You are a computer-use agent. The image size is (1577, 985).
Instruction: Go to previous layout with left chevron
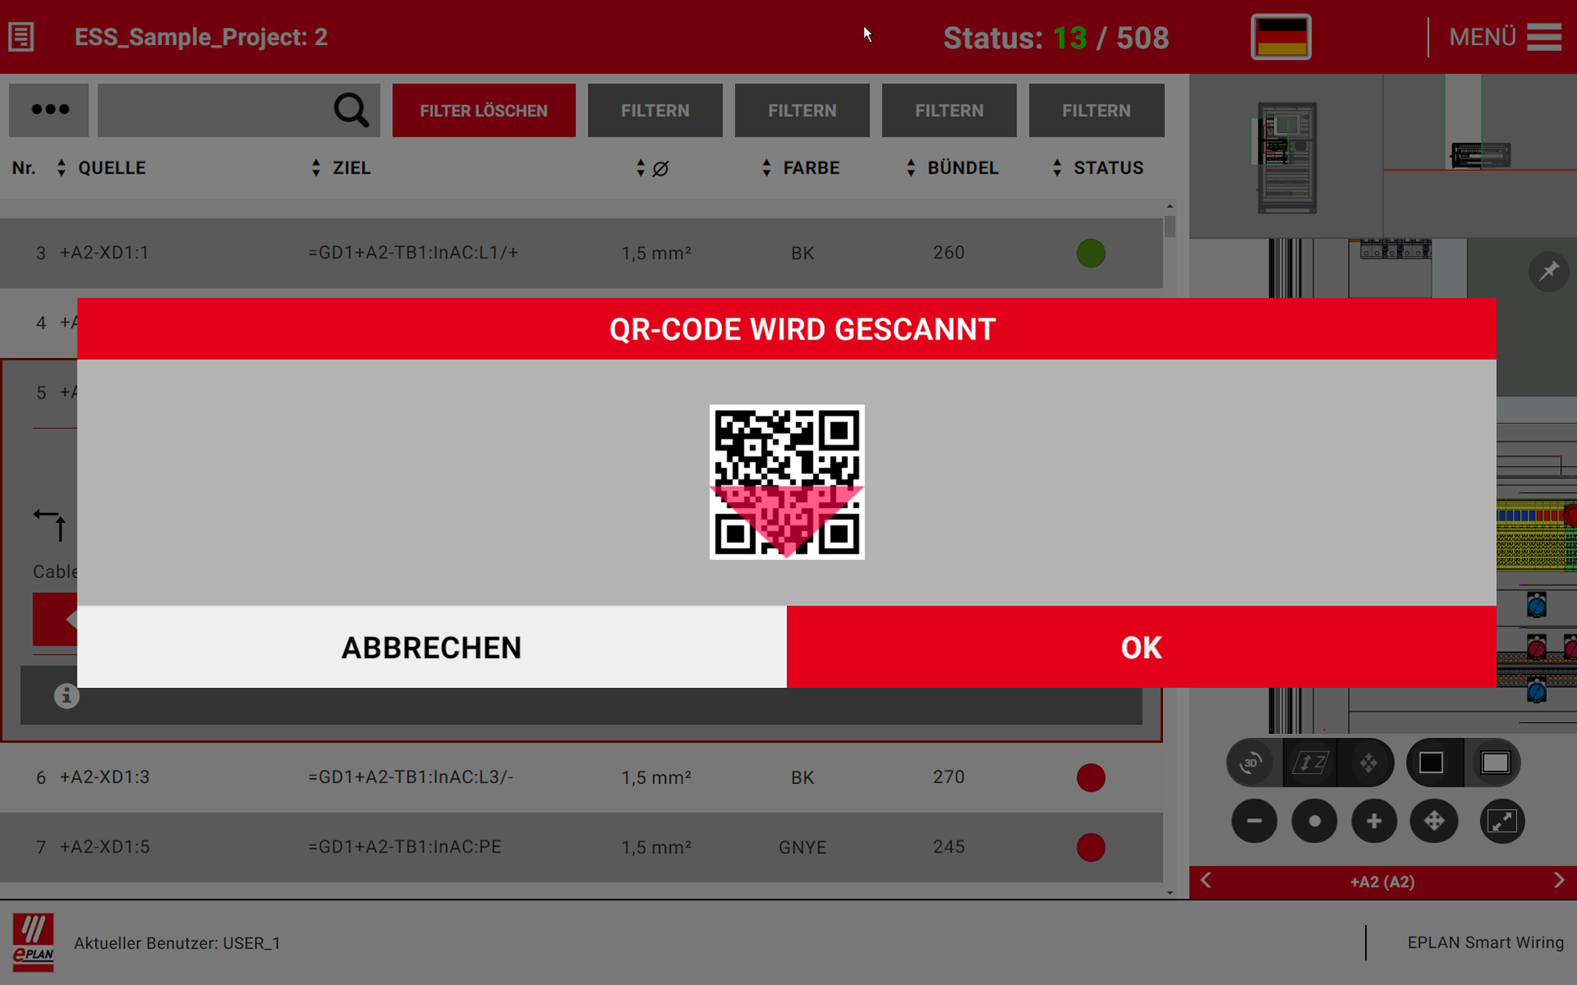tap(1206, 881)
